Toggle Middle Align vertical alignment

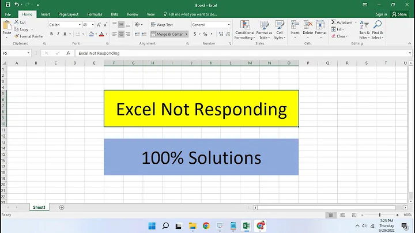tap(121, 25)
